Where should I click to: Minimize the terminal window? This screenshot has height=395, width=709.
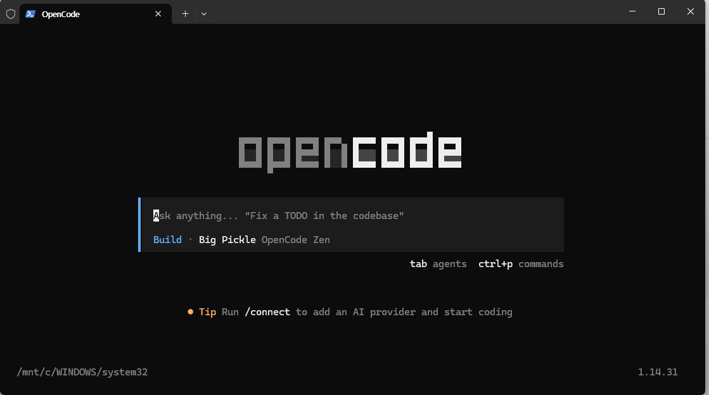click(x=632, y=12)
